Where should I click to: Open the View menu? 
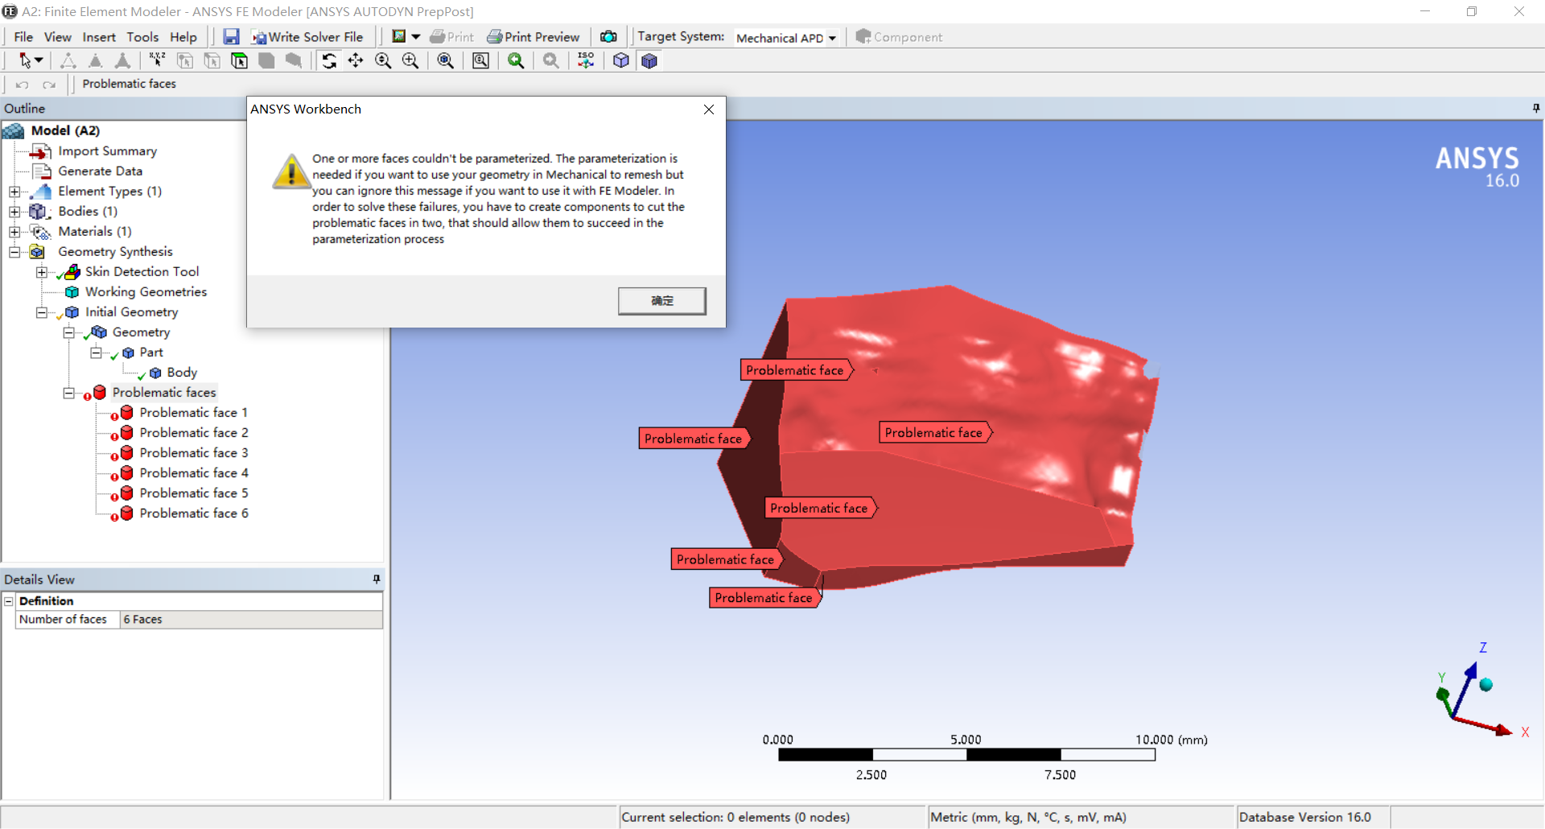click(x=57, y=37)
